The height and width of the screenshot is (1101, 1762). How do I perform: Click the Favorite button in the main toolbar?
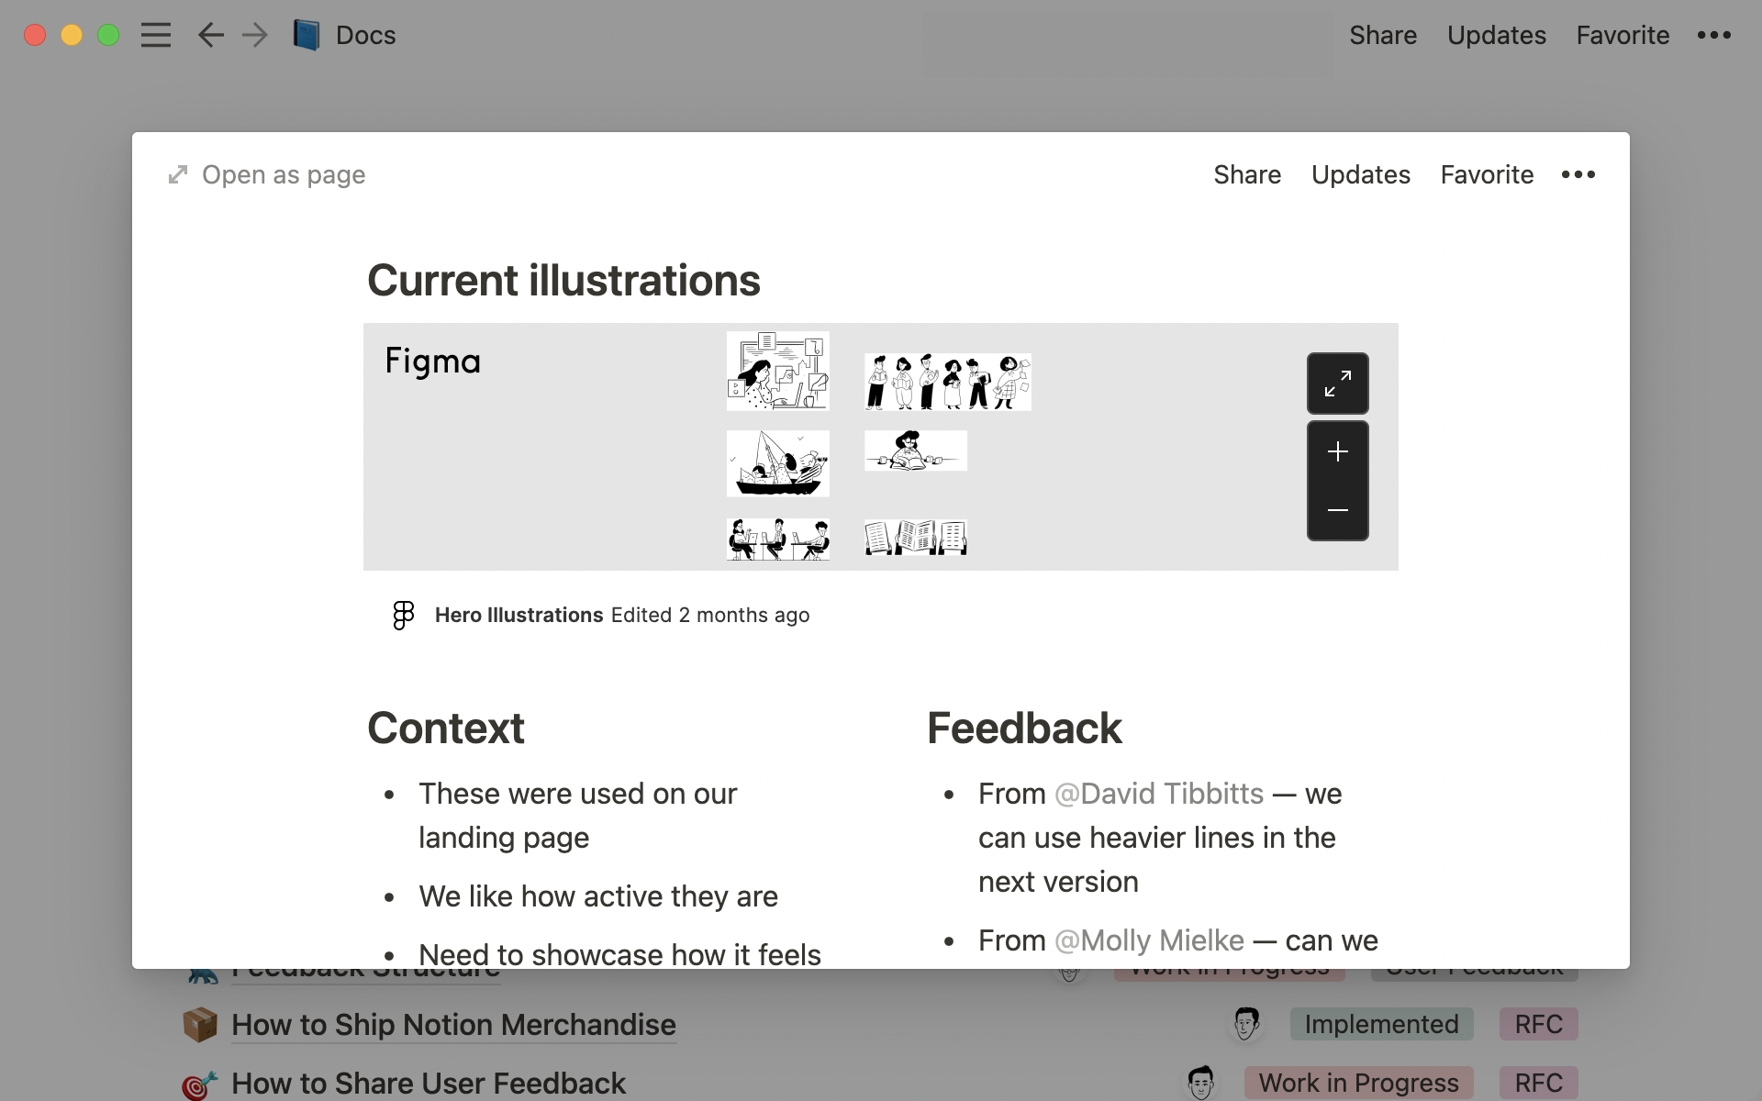(x=1622, y=34)
